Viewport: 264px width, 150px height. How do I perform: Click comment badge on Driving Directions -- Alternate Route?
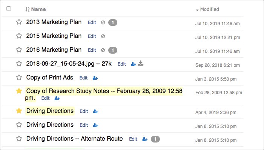click(155, 139)
